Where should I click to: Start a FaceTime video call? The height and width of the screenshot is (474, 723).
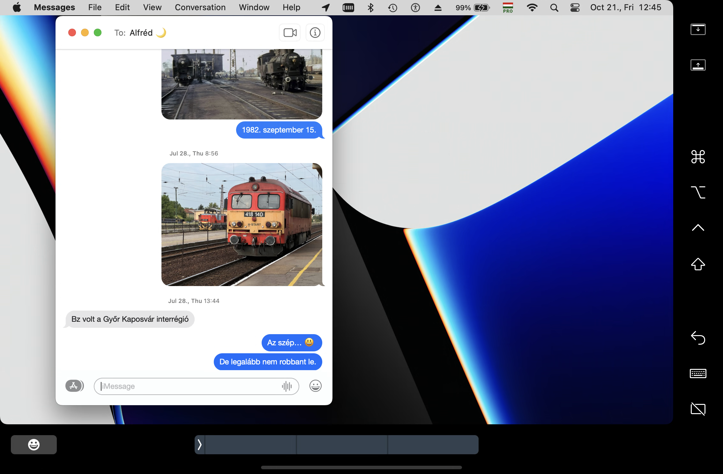(290, 32)
